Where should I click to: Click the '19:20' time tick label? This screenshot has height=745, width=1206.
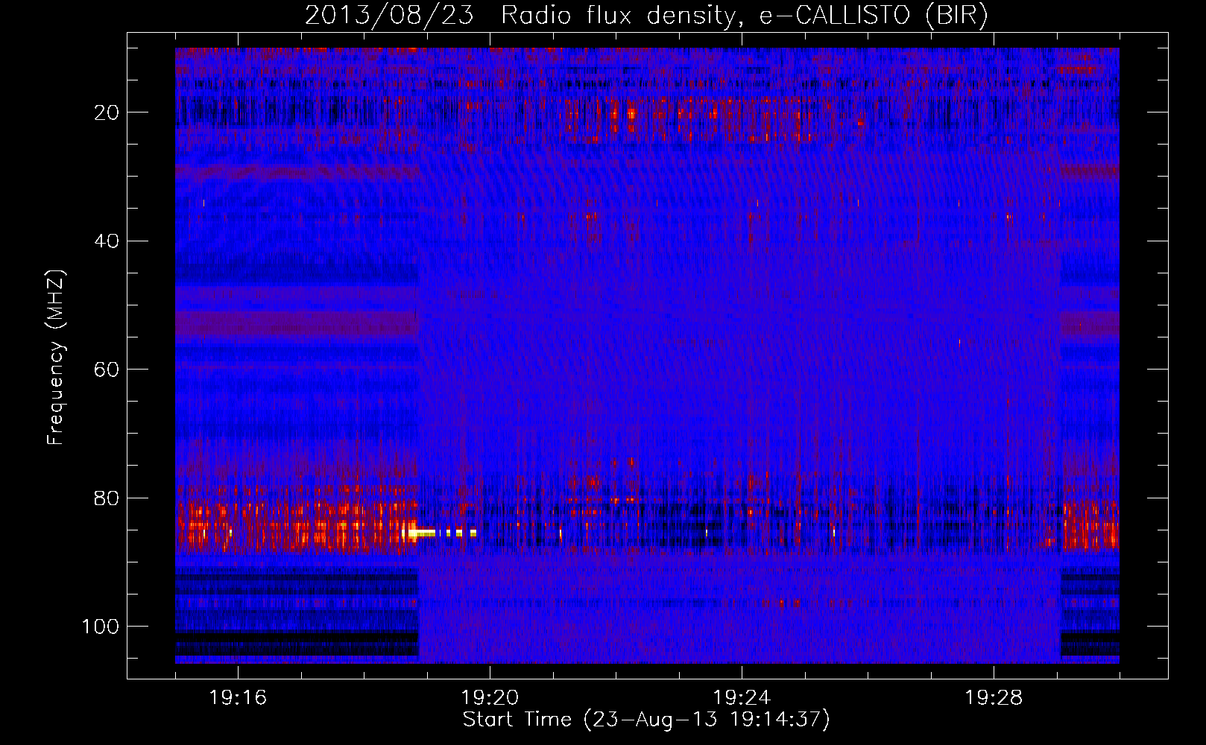coord(490,698)
